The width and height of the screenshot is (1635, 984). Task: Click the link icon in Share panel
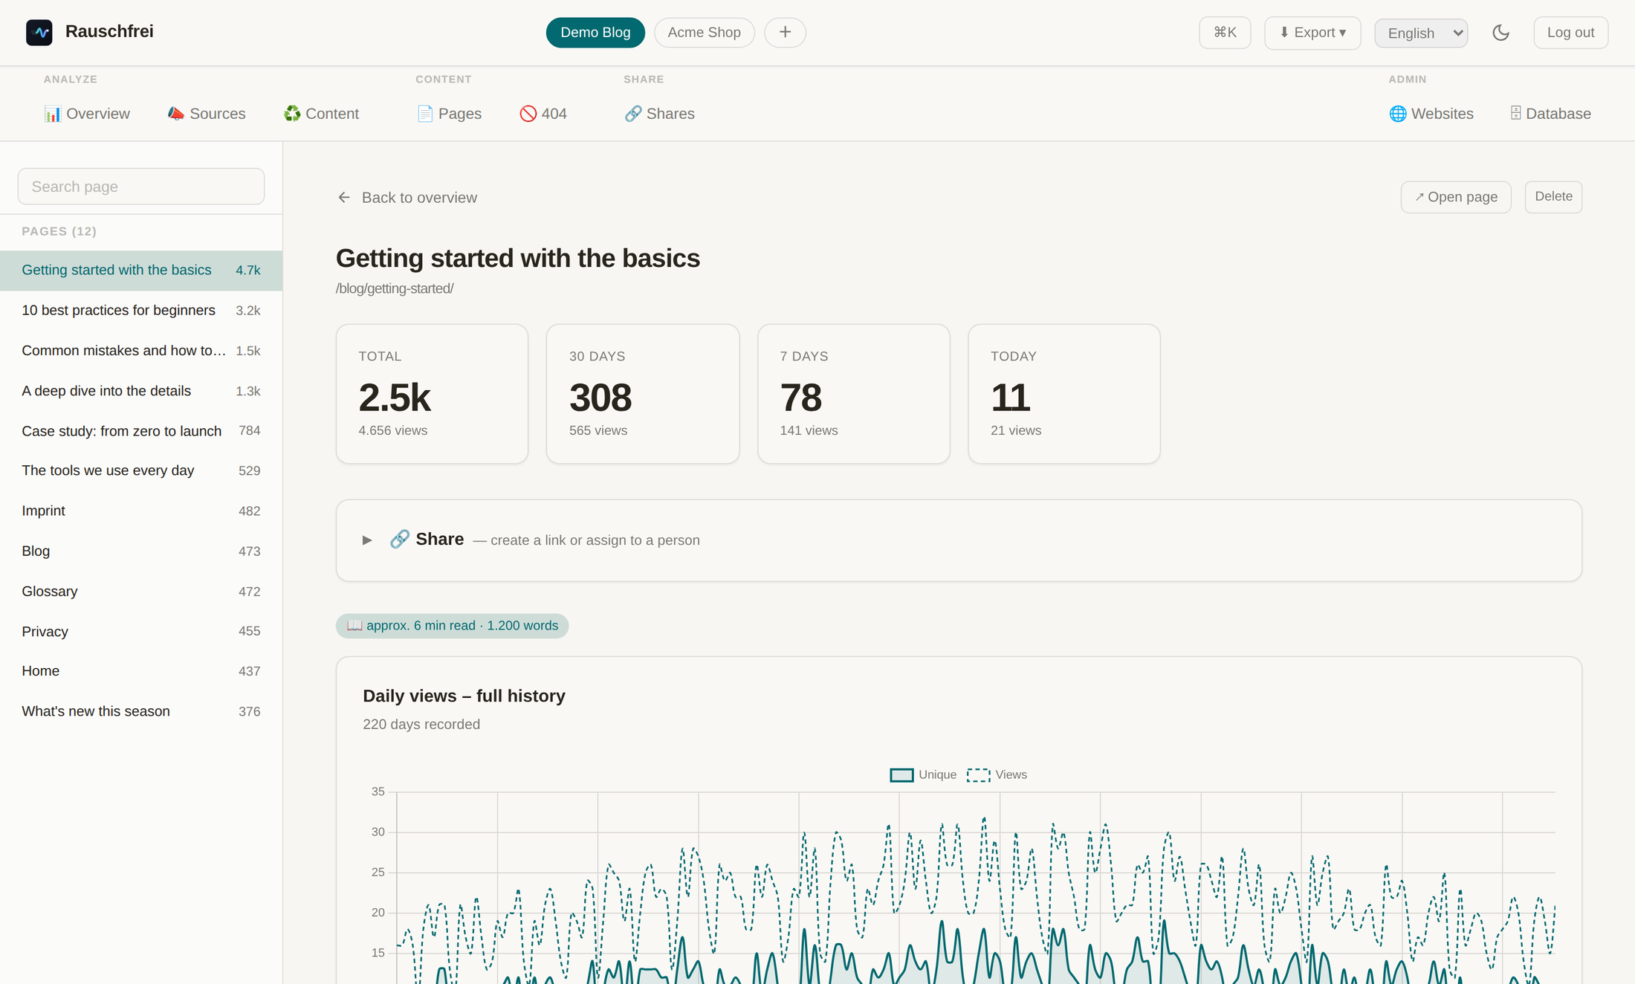[x=400, y=540]
